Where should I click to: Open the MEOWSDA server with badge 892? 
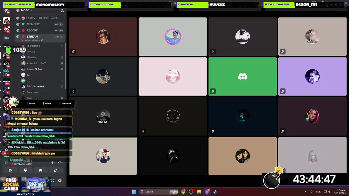tap(7, 81)
